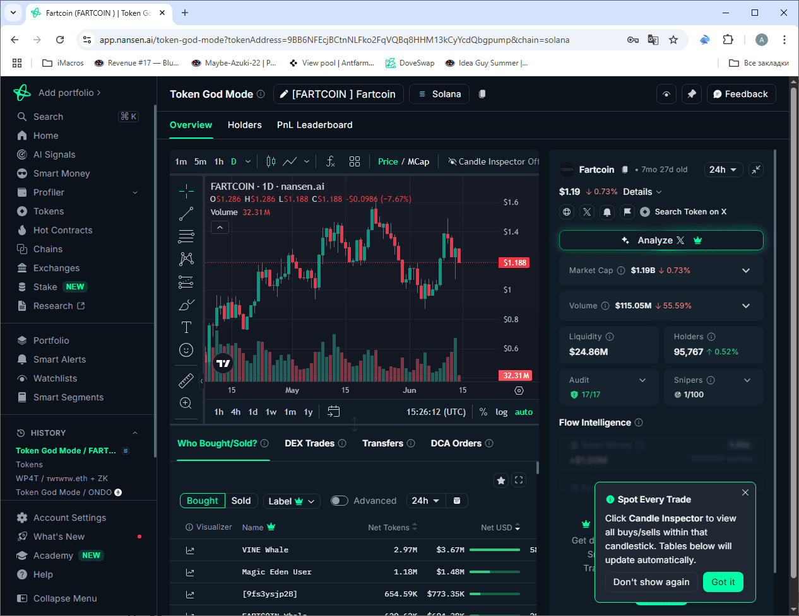Select the chart pattern drawing tool

pos(186,259)
